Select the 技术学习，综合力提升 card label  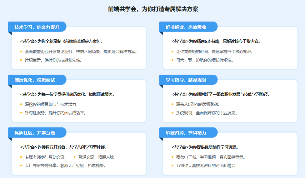pyautogui.click(x=37, y=27)
